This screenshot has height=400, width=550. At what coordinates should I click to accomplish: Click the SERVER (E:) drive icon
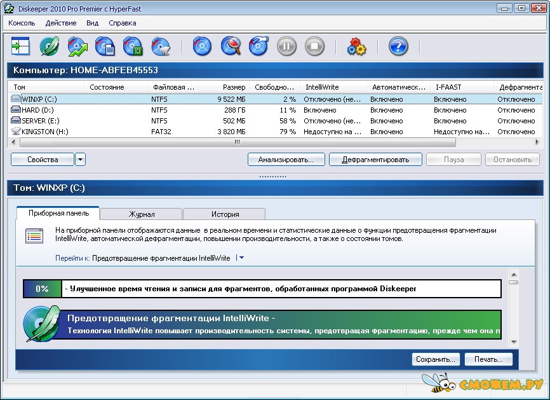(16, 120)
